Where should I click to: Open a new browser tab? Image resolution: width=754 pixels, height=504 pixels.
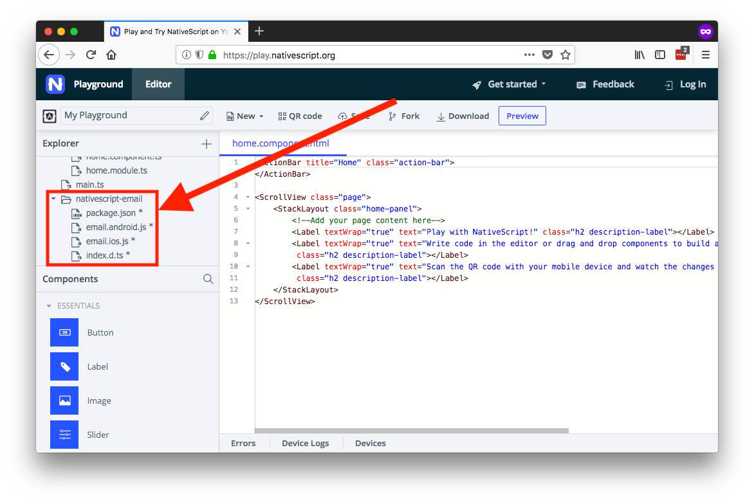259,32
